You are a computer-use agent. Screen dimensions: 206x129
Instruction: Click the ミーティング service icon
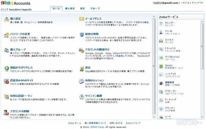click(161, 101)
